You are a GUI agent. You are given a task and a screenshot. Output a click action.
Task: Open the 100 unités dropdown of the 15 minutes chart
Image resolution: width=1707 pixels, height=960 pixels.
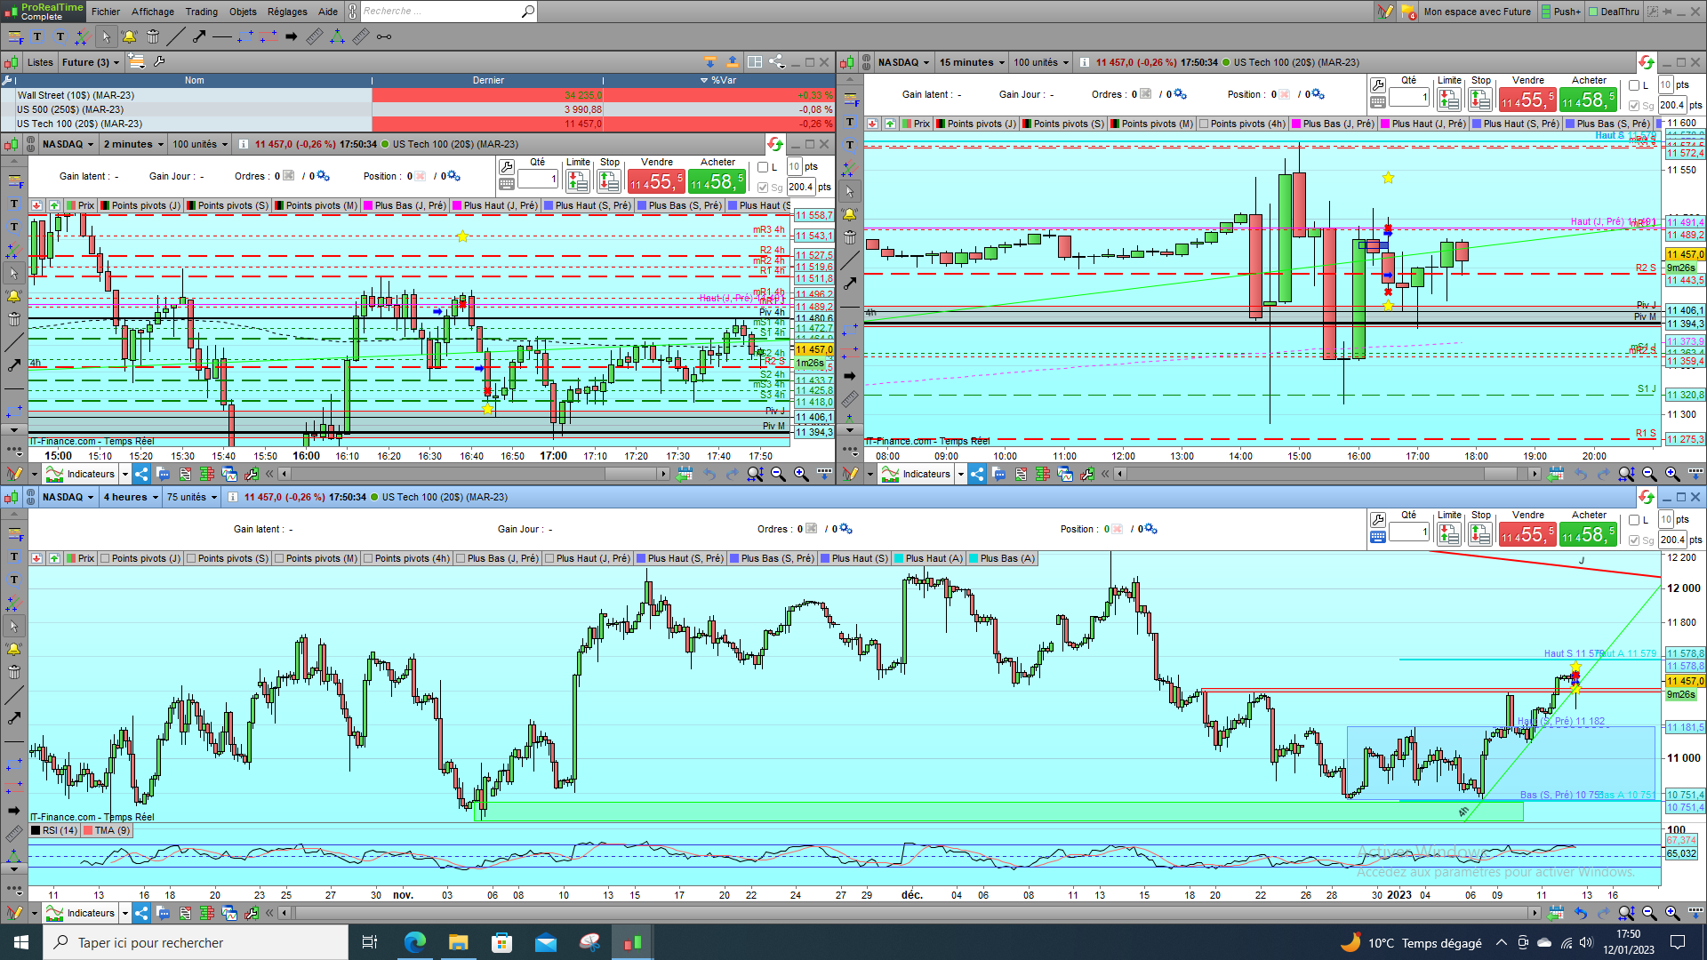[x=1041, y=62]
